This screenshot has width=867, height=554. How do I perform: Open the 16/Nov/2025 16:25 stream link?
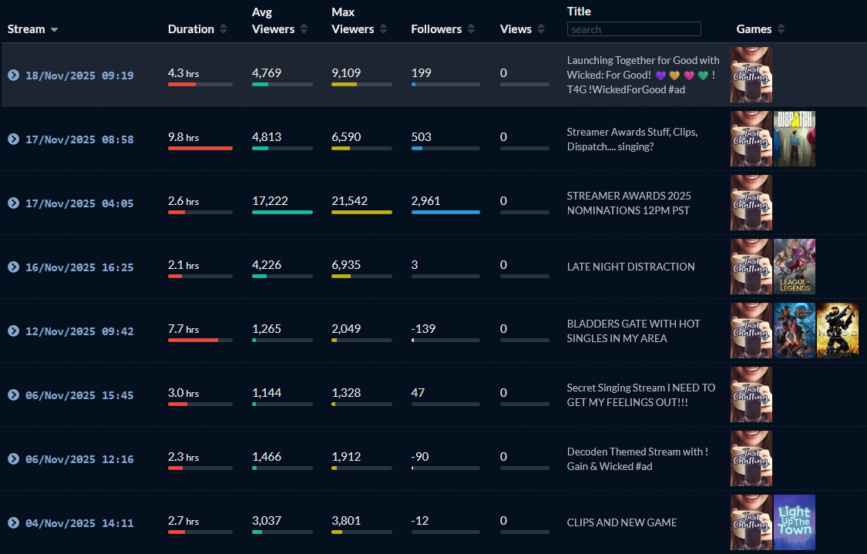[x=79, y=267]
